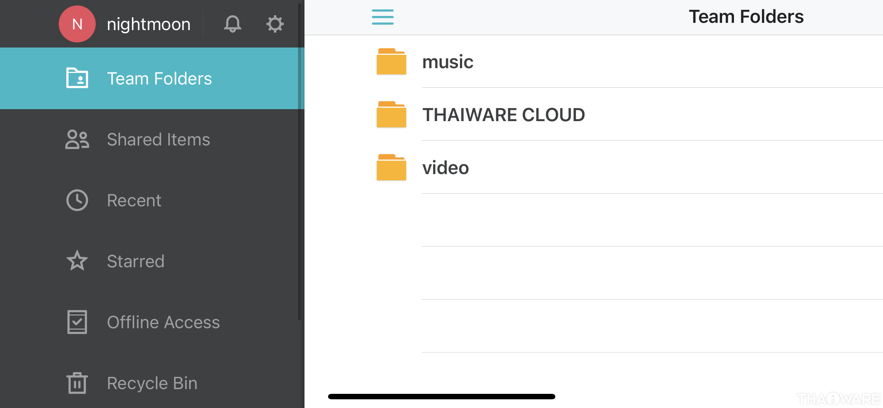The height and width of the screenshot is (408, 883).
Task: Click the Starred star icon
Action: tap(77, 261)
